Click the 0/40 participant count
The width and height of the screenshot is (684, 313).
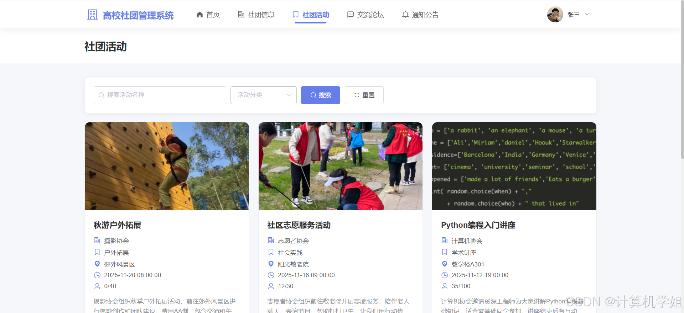pyautogui.click(x=110, y=286)
